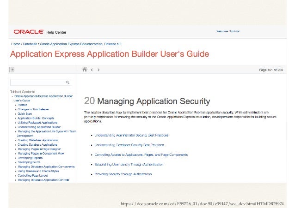The image size is (295, 208).
Task: Open Understanding Developer Security Best Practices link
Action: (129, 145)
